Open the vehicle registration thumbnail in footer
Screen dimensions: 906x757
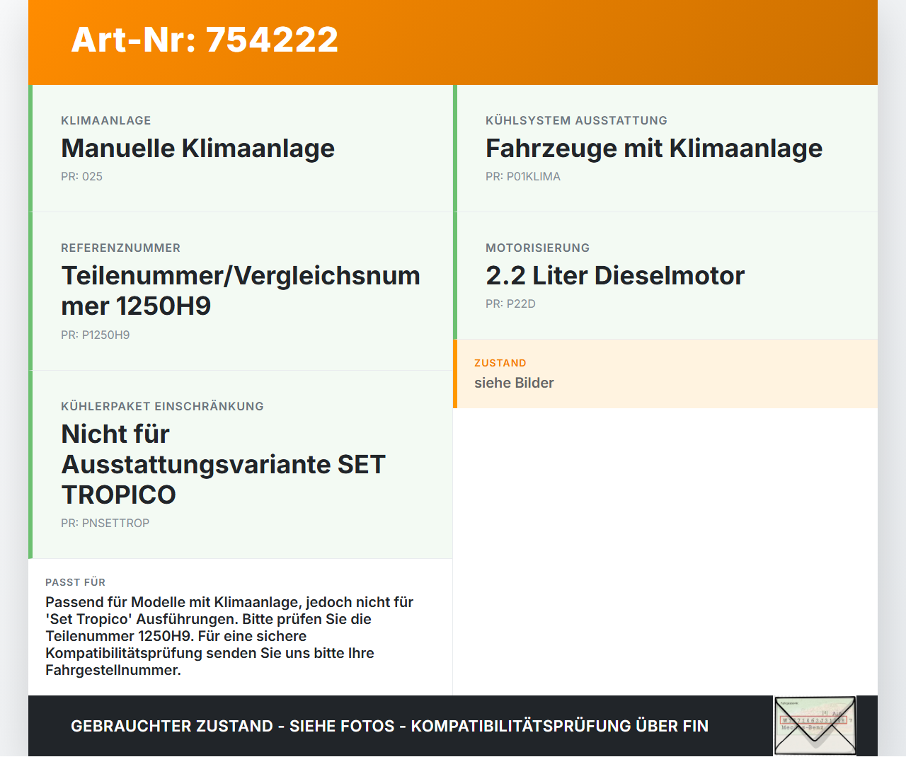(815, 726)
